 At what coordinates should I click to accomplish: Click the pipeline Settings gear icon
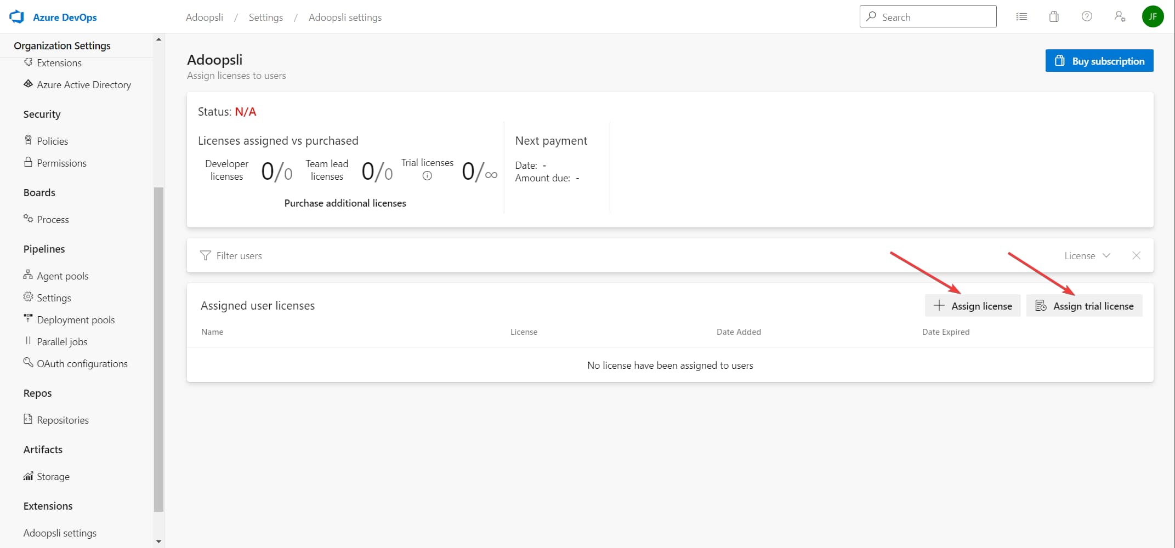28,296
